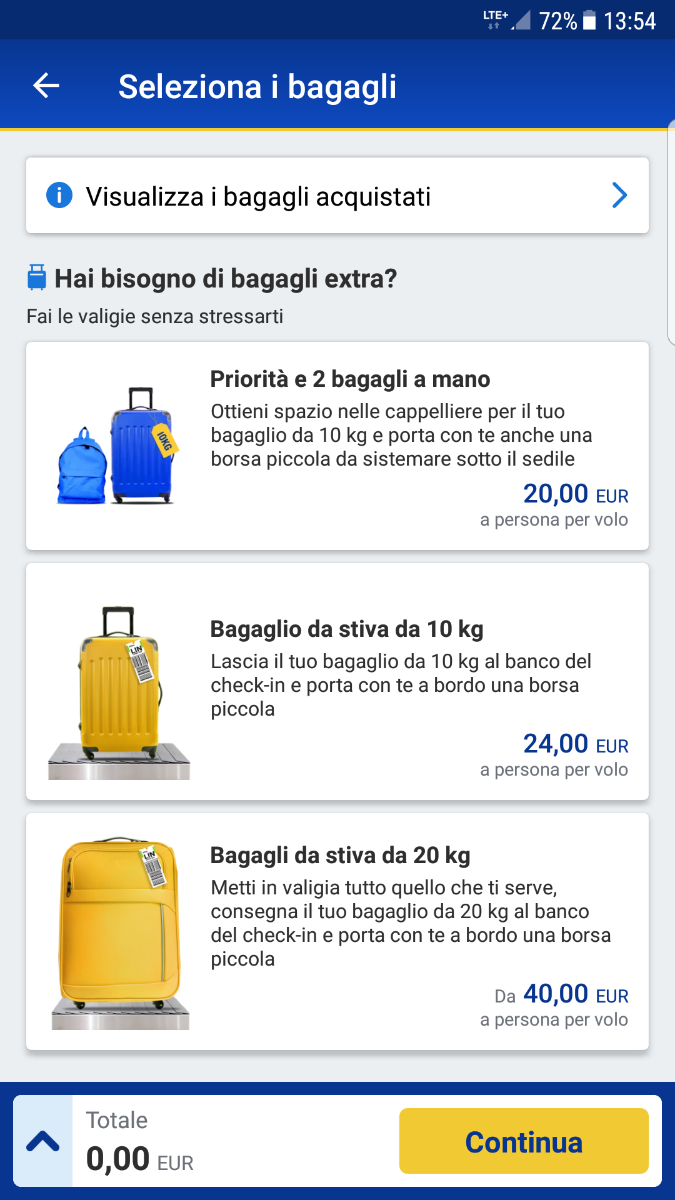
Task: Tap 'Seleziona i bagagli' page title
Action: pos(257,86)
